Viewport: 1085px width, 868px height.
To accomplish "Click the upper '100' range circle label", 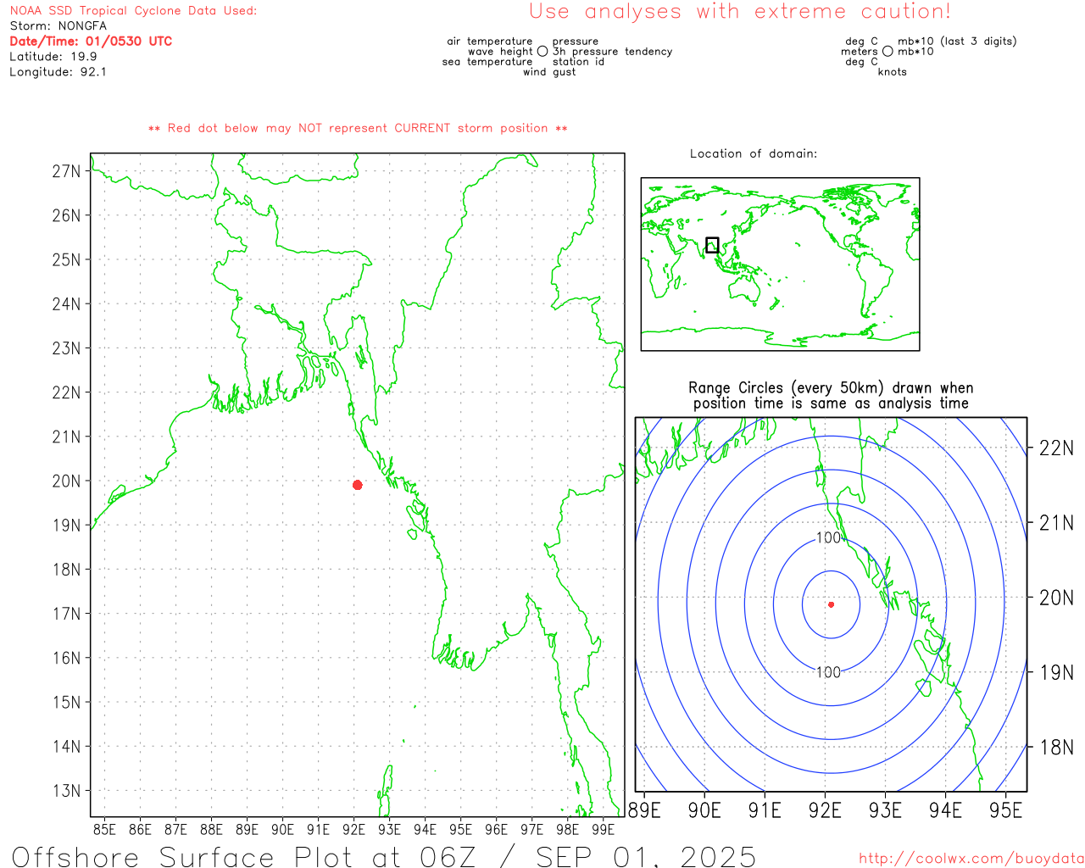I will coord(828,537).
